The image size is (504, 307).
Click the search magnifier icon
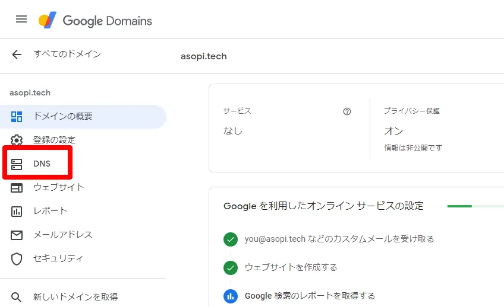click(17, 297)
